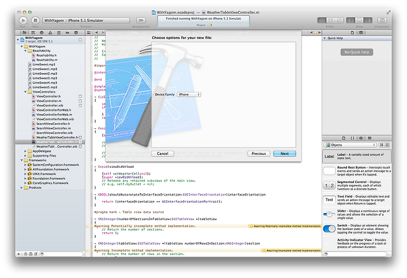Switch library to list view
This screenshot has height=278, width=407.
pos(387,145)
